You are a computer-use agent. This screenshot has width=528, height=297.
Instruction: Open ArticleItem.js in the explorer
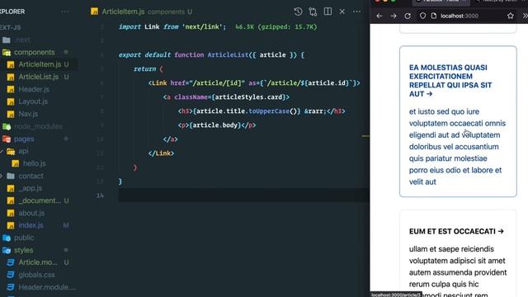coord(40,64)
